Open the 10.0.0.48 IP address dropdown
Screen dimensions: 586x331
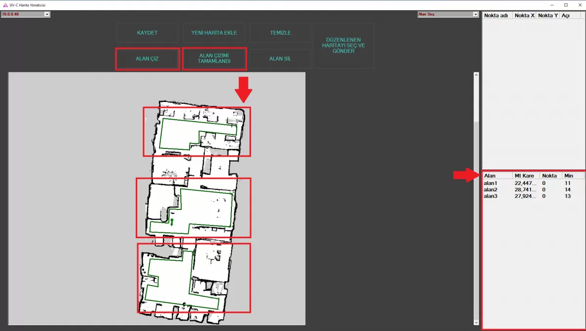point(47,15)
